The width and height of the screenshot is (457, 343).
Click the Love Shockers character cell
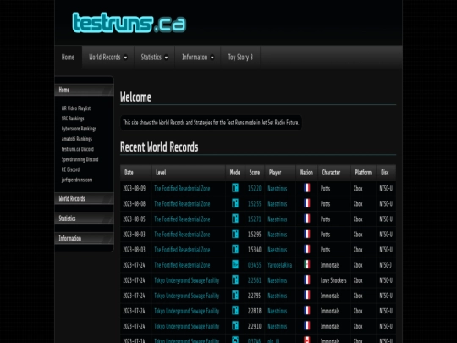(333, 280)
